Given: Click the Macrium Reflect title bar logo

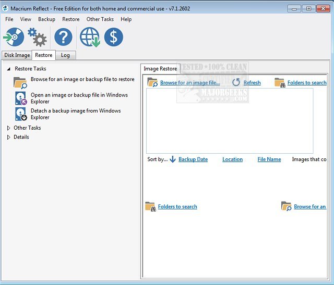Looking at the screenshot, I should click(5, 8).
